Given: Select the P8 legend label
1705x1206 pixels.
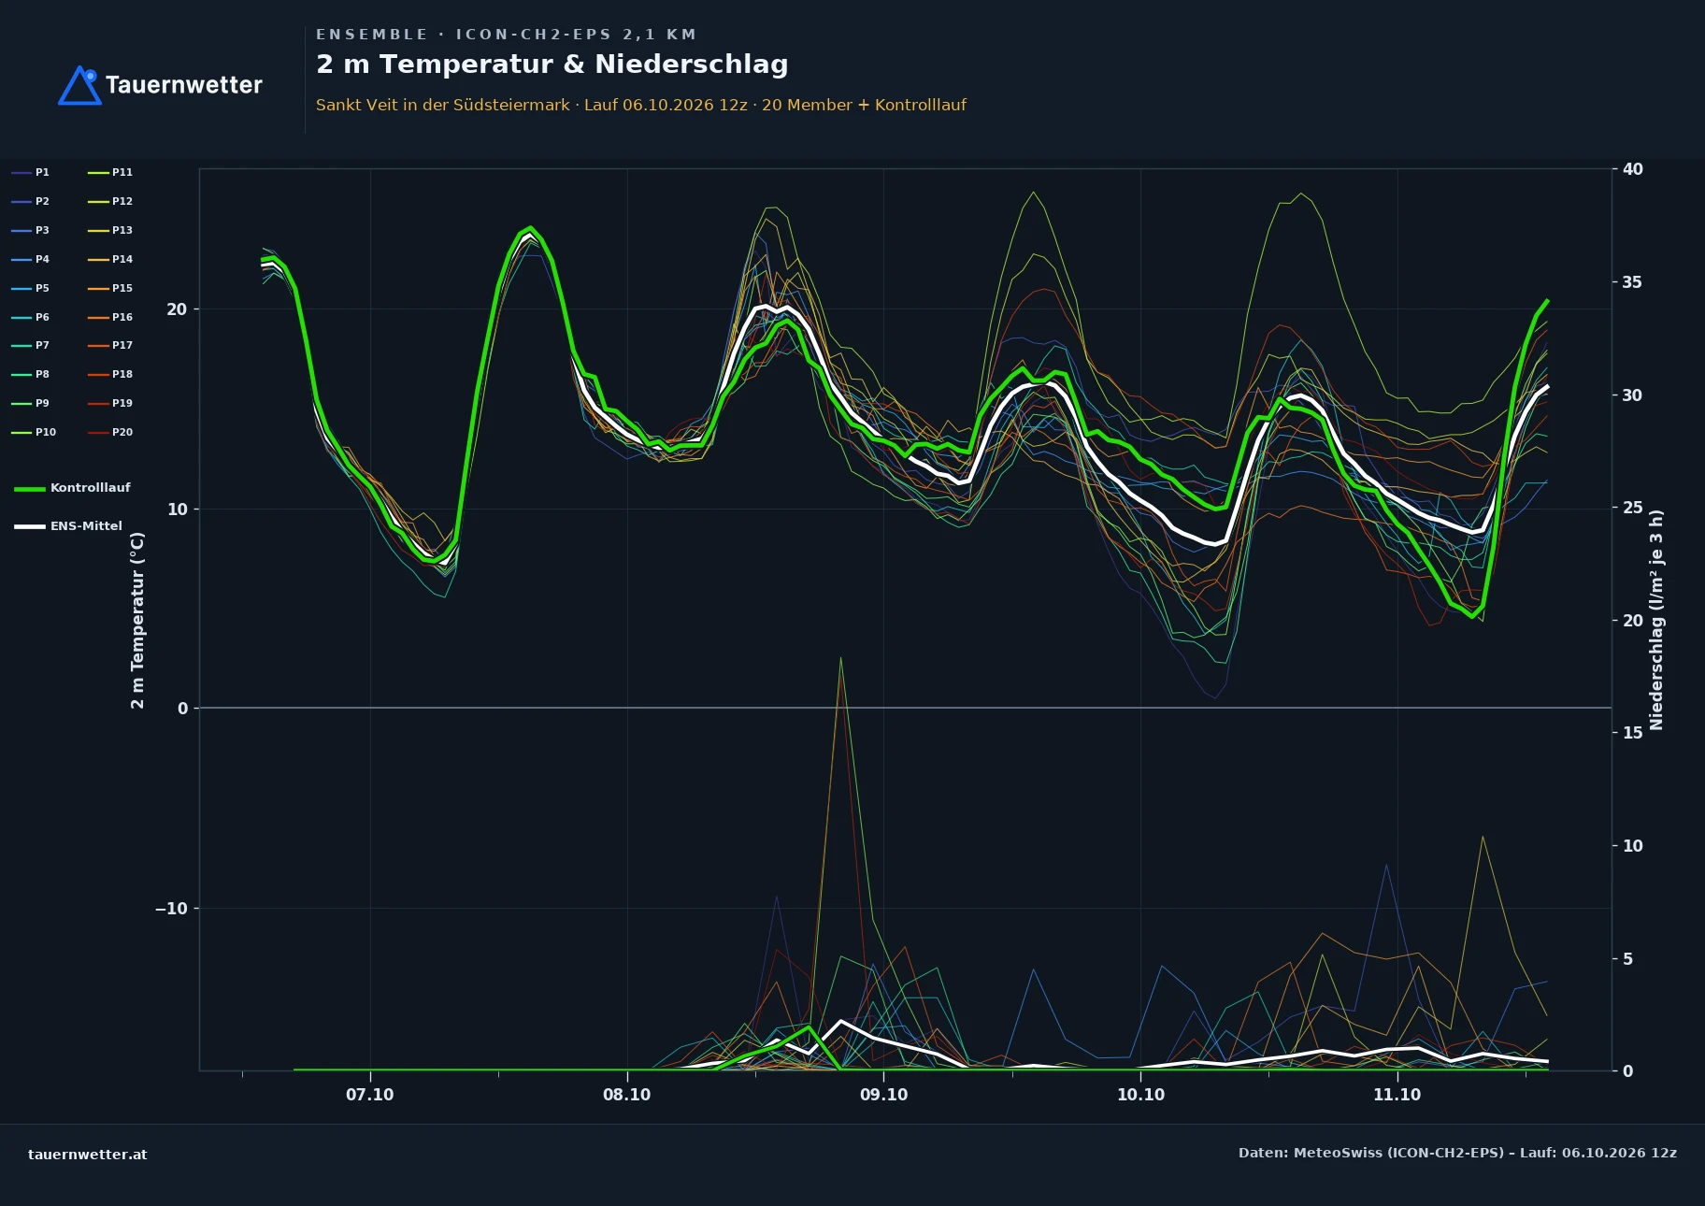Looking at the screenshot, I should 31,374.
